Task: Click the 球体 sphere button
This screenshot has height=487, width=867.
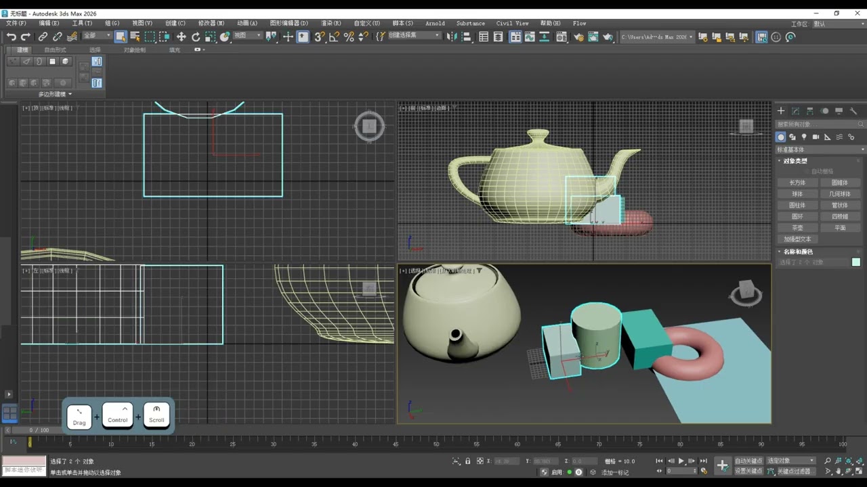Action: [x=797, y=194]
